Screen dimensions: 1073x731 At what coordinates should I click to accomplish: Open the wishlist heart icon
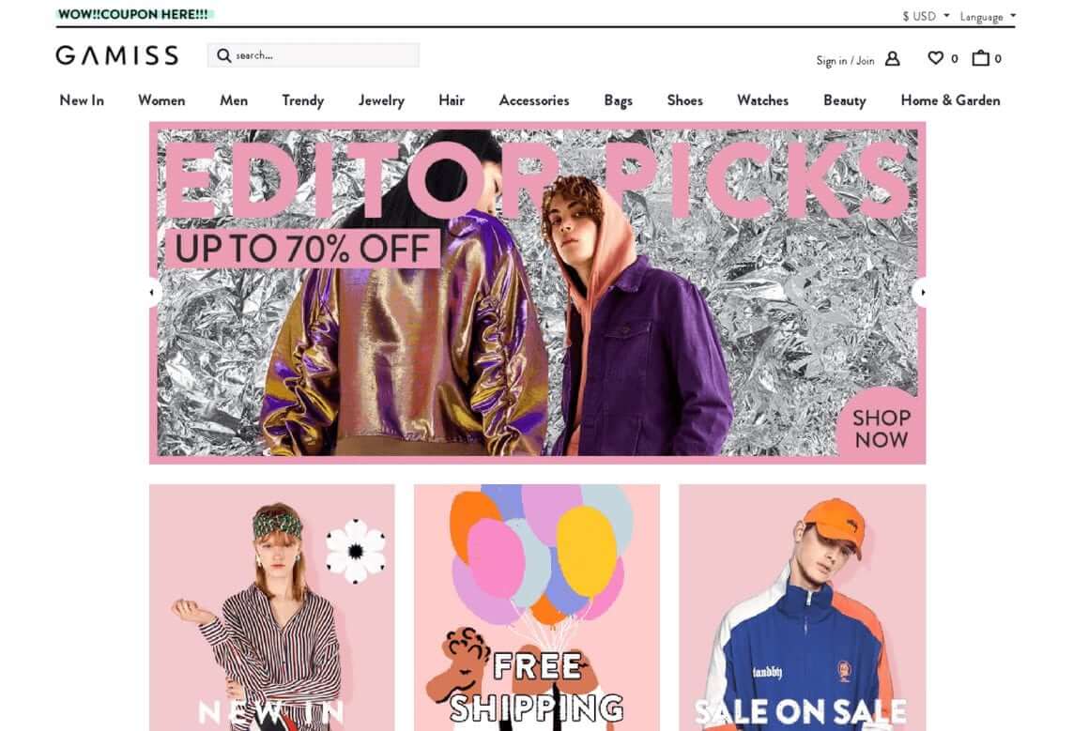click(x=935, y=58)
